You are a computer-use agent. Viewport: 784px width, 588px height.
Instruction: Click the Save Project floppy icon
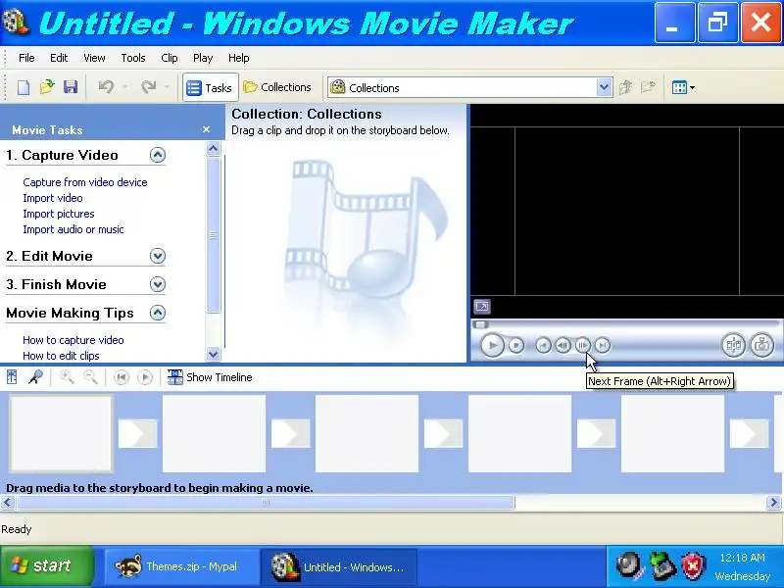[x=71, y=87]
